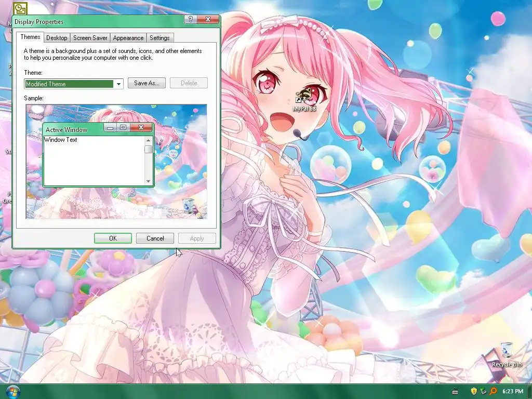The width and height of the screenshot is (532, 399).
Task: Click the Active Window sample title bar
Action: pos(74,129)
